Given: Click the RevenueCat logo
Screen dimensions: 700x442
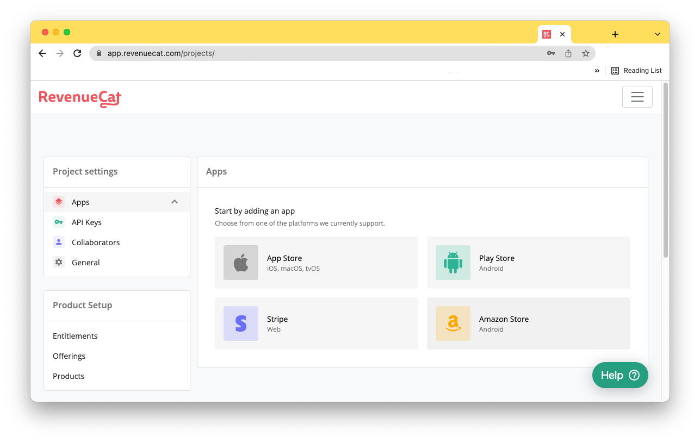Looking at the screenshot, I should [80, 98].
